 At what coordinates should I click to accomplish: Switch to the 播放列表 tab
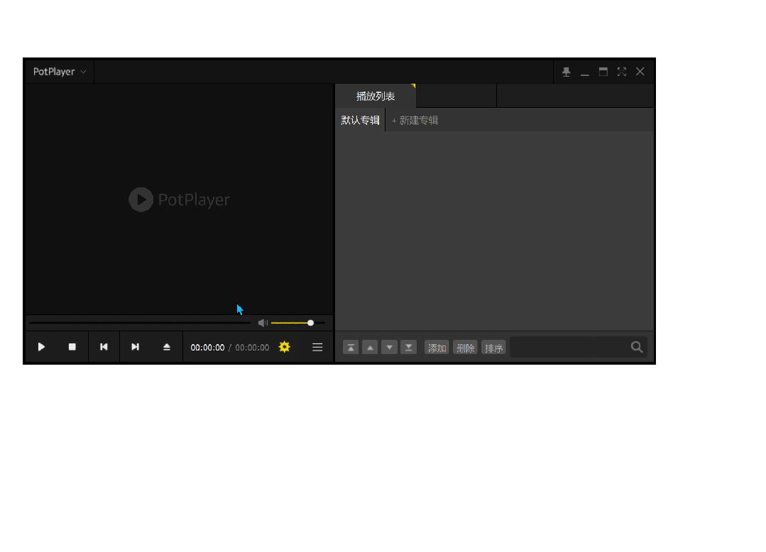376,95
